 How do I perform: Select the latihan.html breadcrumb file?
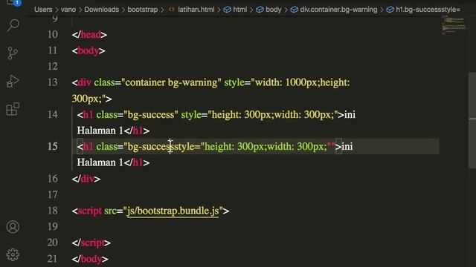tap(192, 10)
